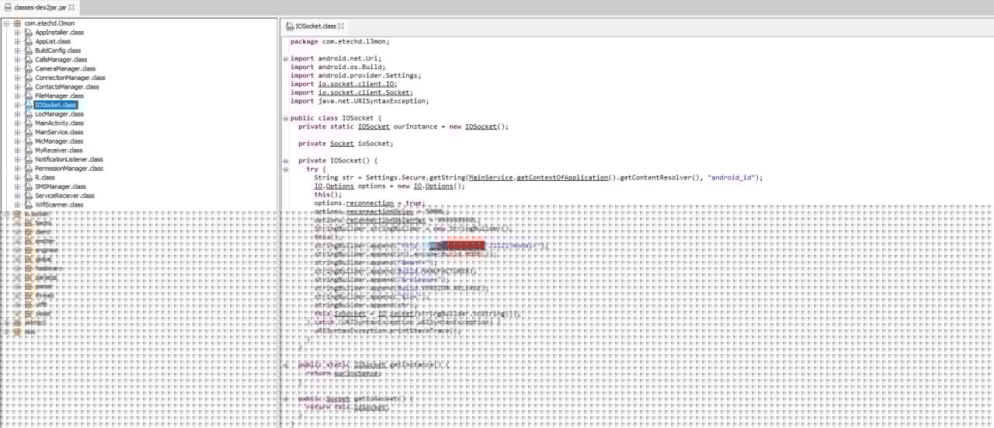Open the getContextOfApplication method link
Viewport: 994px width, 428px height.
click(562, 178)
